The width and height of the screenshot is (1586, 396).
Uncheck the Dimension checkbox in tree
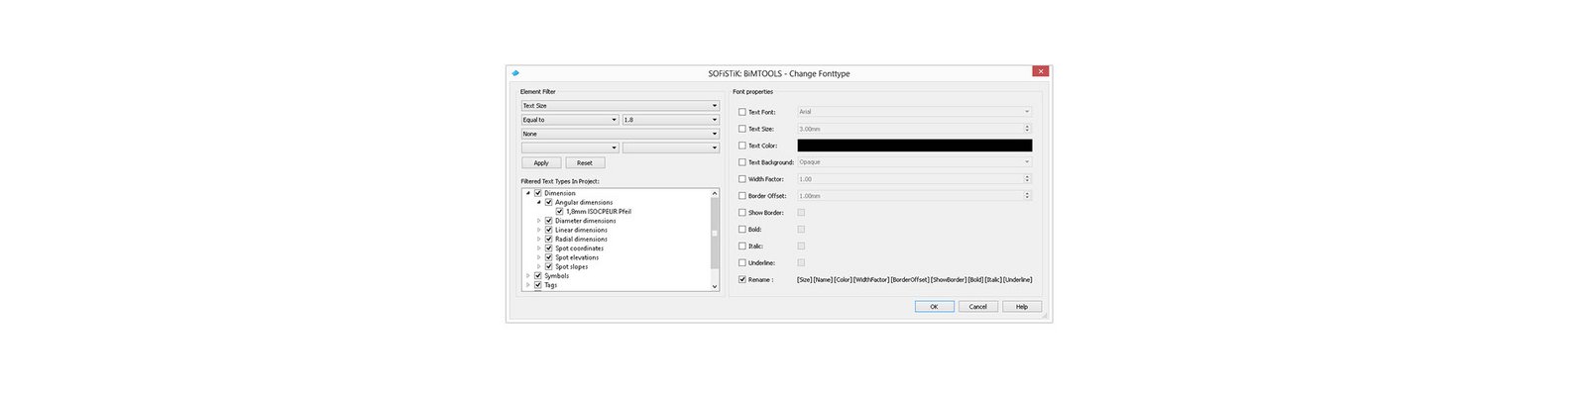pos(538,193)
